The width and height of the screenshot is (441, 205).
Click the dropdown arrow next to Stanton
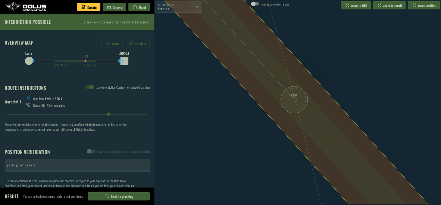(x=197, y=7)
